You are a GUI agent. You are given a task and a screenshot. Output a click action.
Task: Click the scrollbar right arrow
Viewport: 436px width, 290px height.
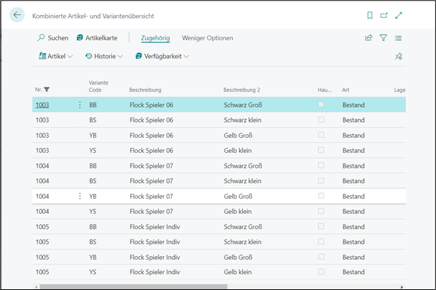(402, 287)
